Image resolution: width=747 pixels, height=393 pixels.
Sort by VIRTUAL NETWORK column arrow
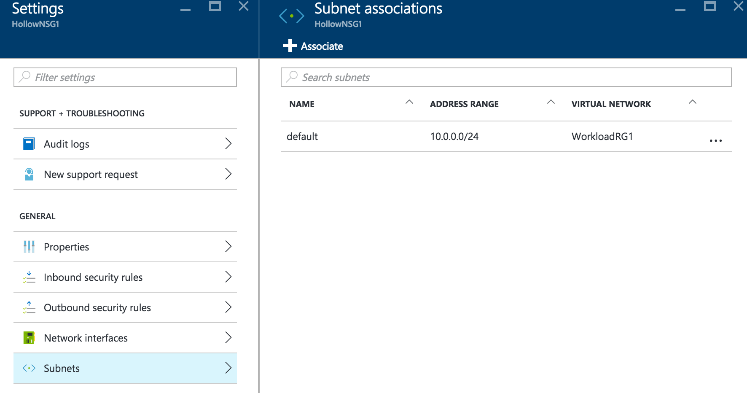coord(692,102)
